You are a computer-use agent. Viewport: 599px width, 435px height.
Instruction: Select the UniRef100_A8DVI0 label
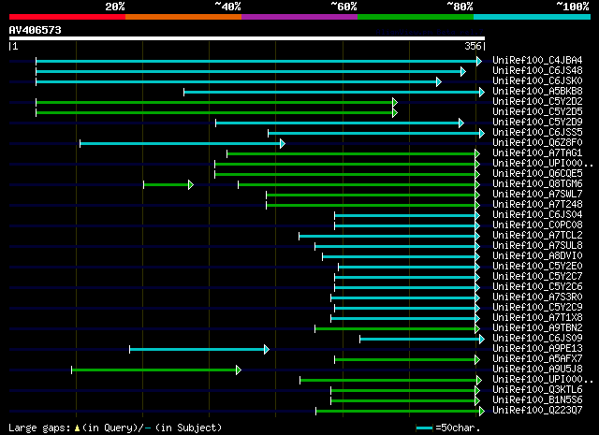[x=537, y=256]
